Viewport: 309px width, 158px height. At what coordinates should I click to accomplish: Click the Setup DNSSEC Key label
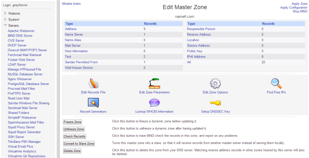(x=215, y=112)
